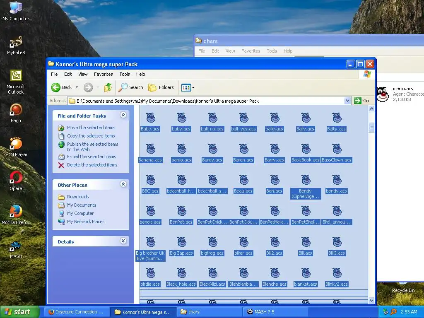Screen dimensions: 424x318
Task: Select the BenPet.acs file
Action: (181, 215)
